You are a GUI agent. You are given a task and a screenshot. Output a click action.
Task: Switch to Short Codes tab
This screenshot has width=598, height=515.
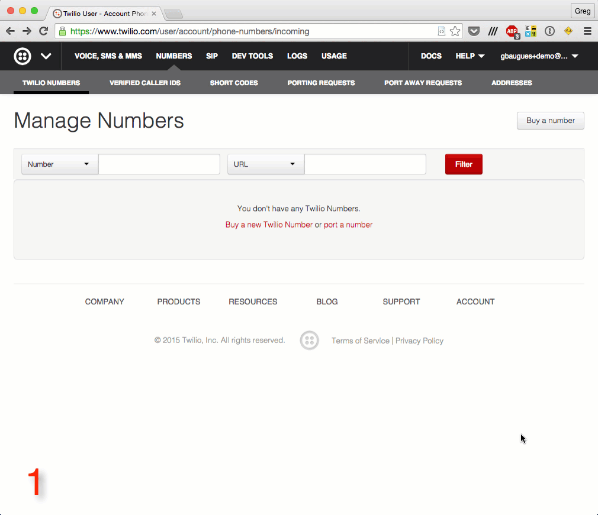pyautogui.click(x=234, y=83)
